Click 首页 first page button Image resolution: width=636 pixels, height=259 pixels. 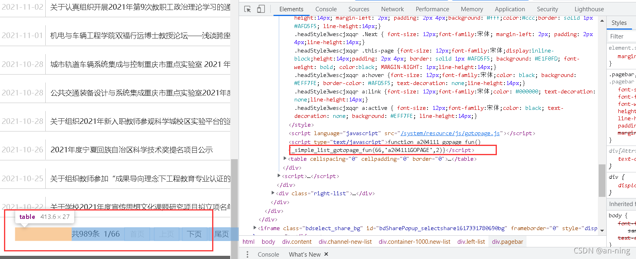[137, 234]
